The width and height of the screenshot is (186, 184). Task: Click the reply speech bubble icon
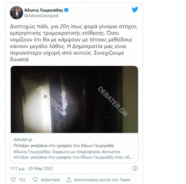(35, 180)
